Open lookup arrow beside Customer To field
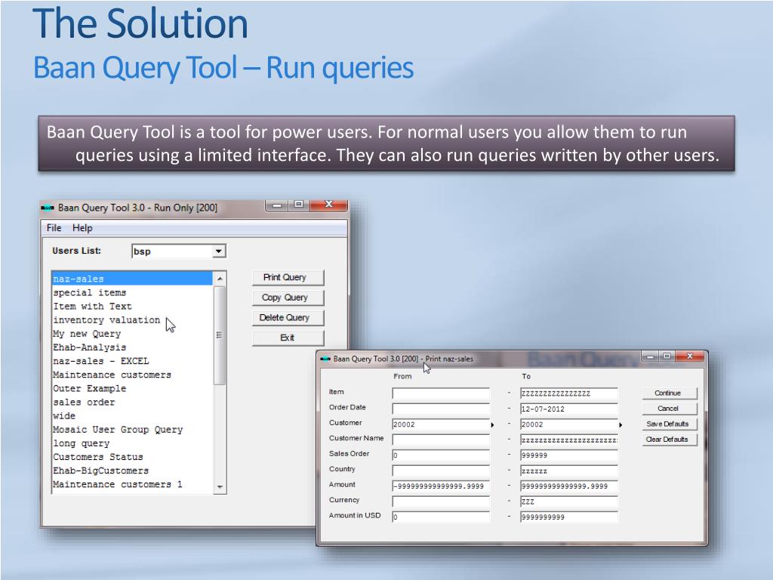773x580 pixels. coord(621,425)
